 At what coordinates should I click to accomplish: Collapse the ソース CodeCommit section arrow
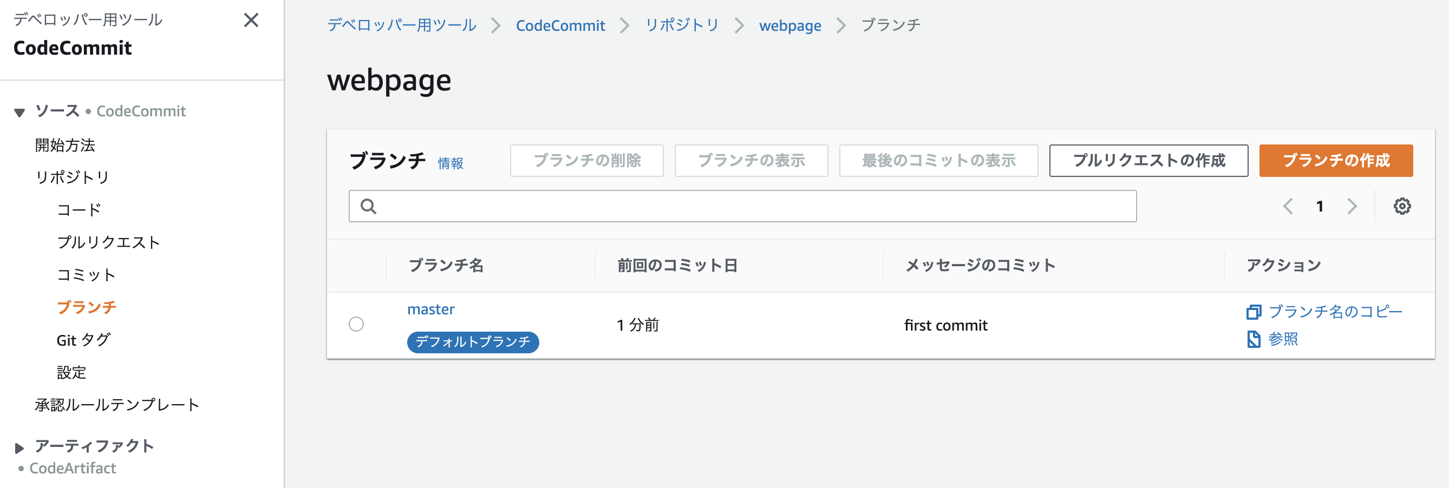(19, 113)
